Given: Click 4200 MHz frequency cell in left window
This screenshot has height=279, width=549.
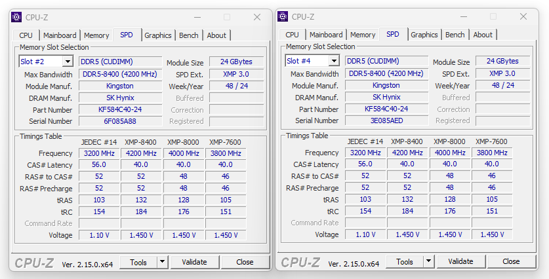Looking at the screenshot, I should (x=141, y=153).
